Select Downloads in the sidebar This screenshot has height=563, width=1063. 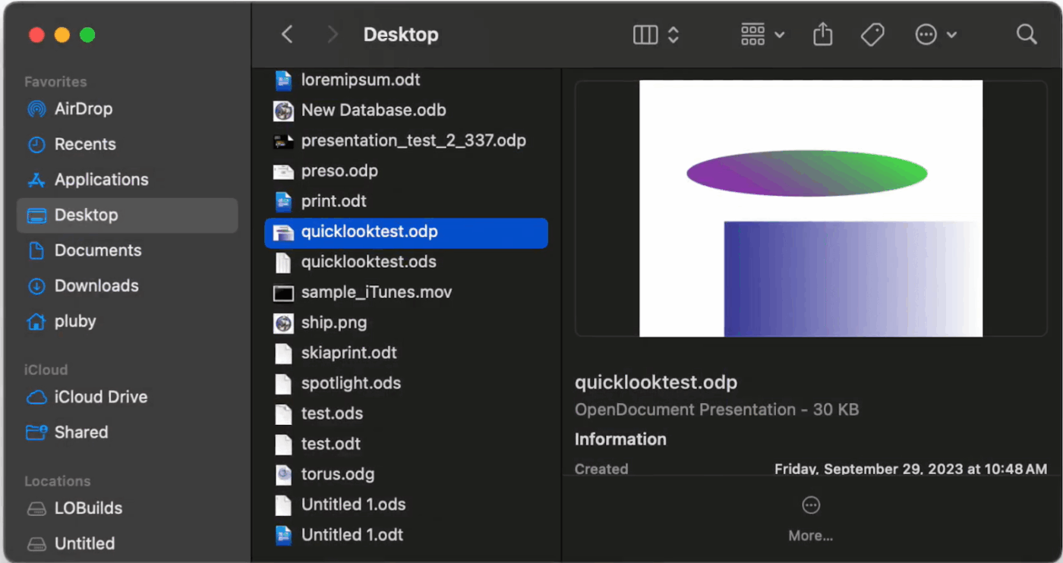coord(96,286)
